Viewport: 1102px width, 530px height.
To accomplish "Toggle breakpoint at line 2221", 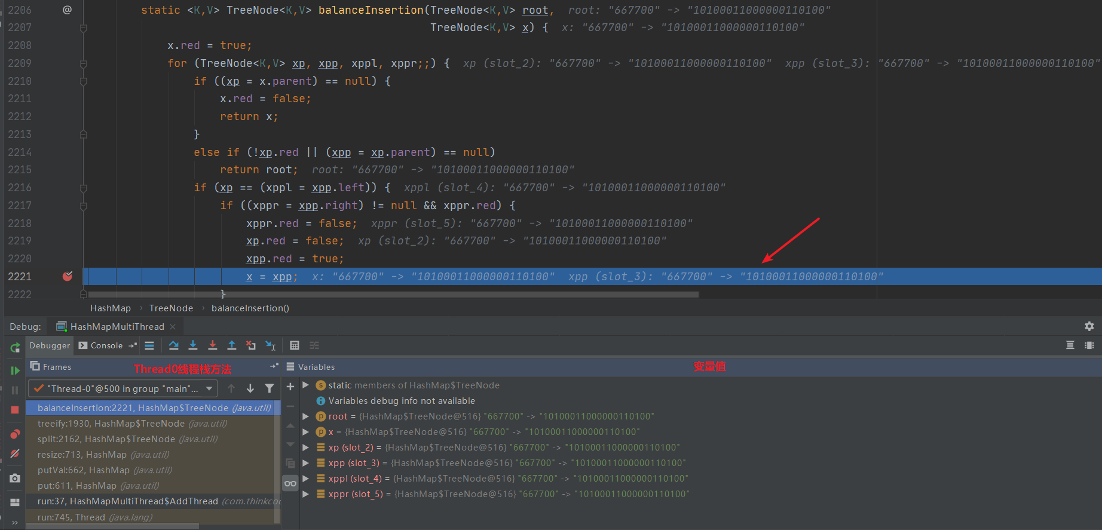I will [68, 276].
